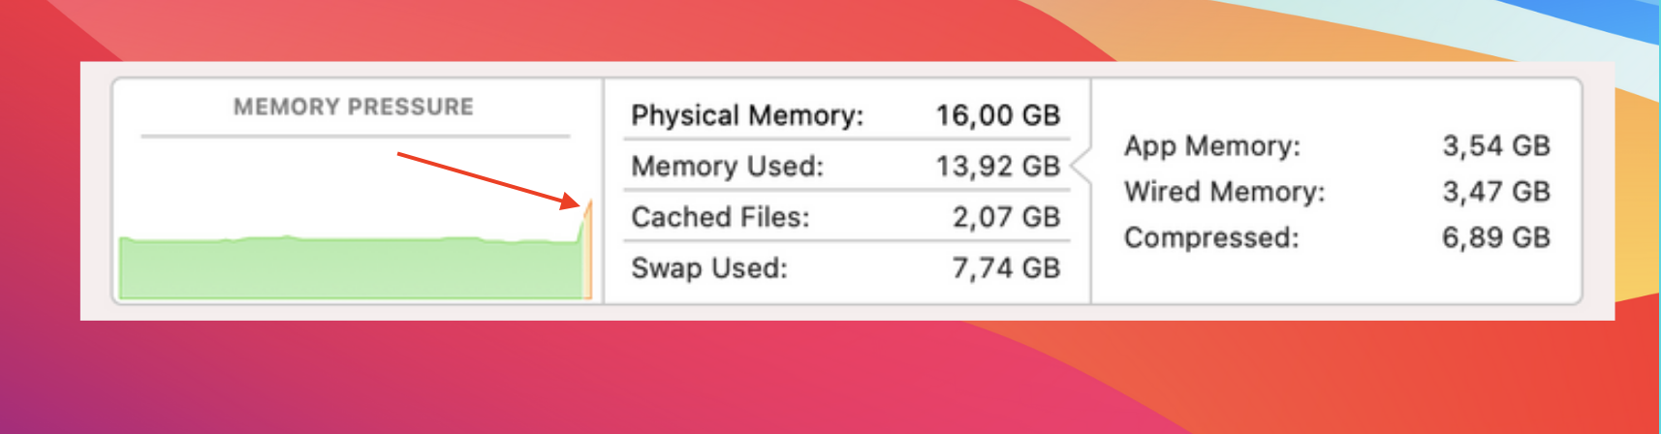Click the green memory pressure graph area
This screenshot has width=1661, height=434.
(x=349, y=268)
